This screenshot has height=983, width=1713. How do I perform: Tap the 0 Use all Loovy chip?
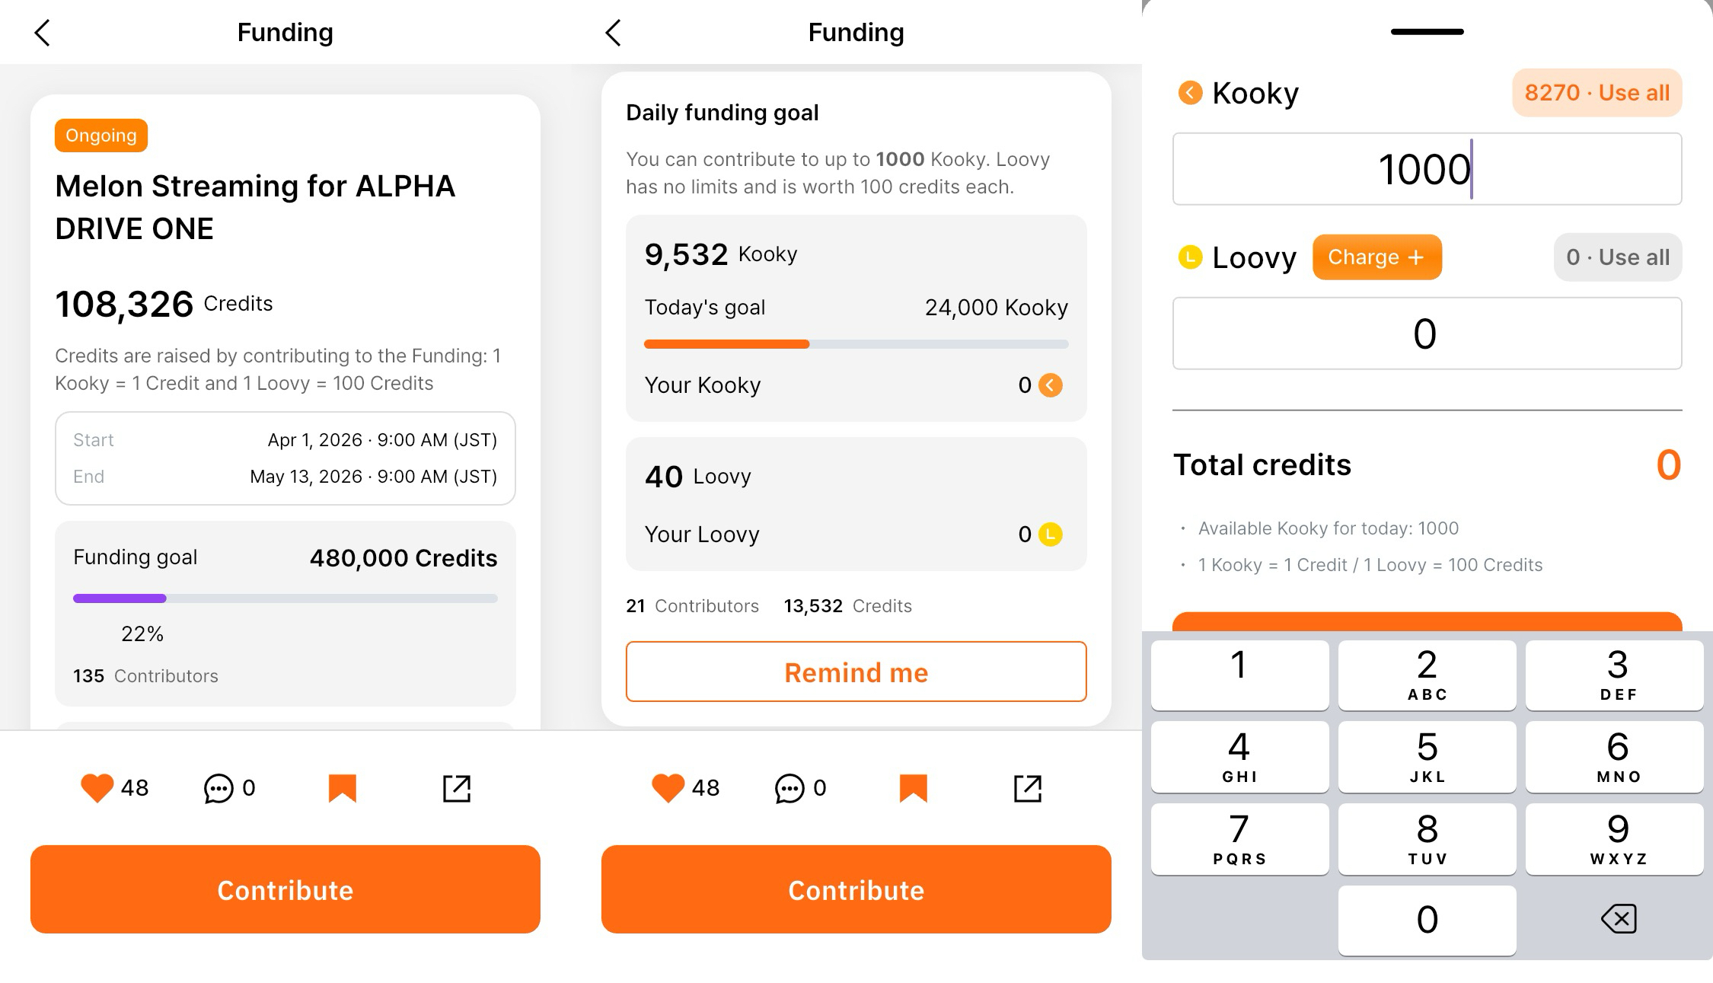(x=1617, y=257)
